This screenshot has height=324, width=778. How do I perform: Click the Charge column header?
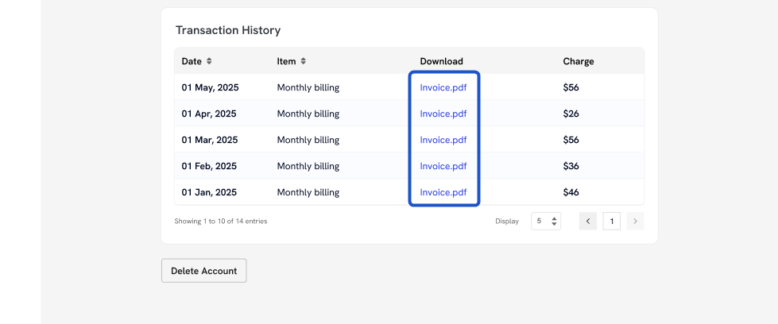pos(578,61)
